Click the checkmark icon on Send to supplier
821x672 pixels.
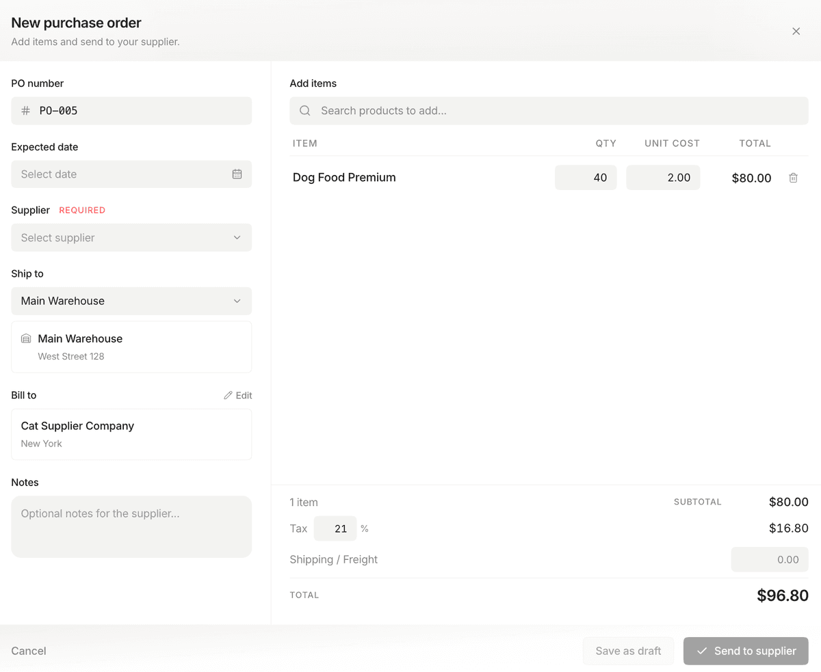[701, 651]
